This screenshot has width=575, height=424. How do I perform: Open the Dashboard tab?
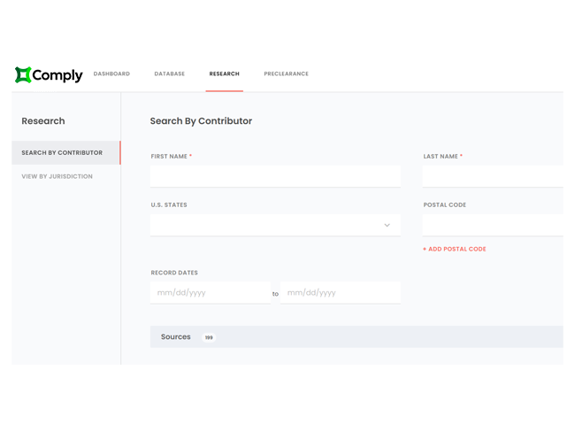coord(111,74)
